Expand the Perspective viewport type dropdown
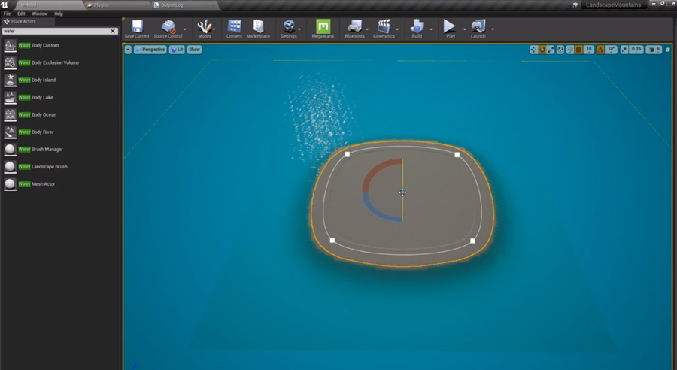 tap(150, 50)
